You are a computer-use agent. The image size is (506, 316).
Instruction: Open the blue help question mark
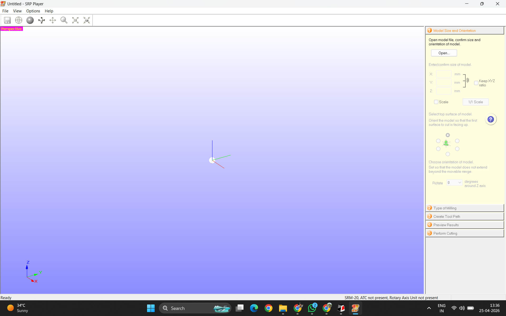tap(491, 119)
